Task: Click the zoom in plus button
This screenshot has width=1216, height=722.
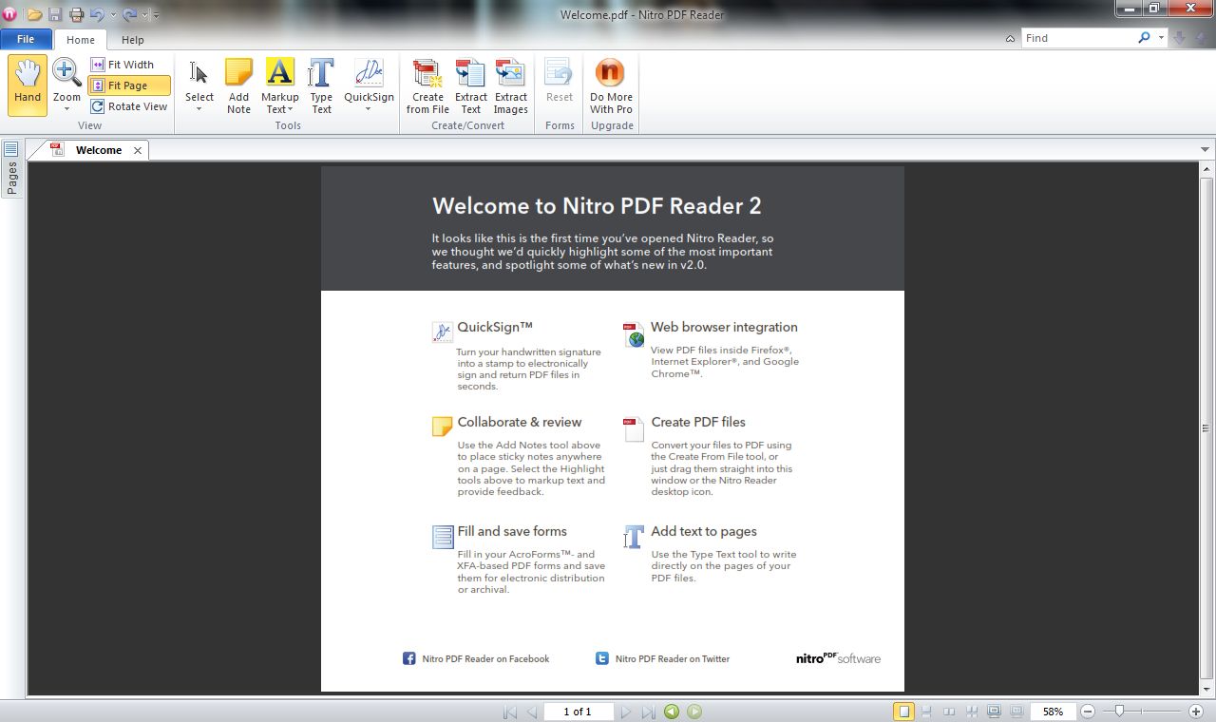Action: (x=1196, y=712)
